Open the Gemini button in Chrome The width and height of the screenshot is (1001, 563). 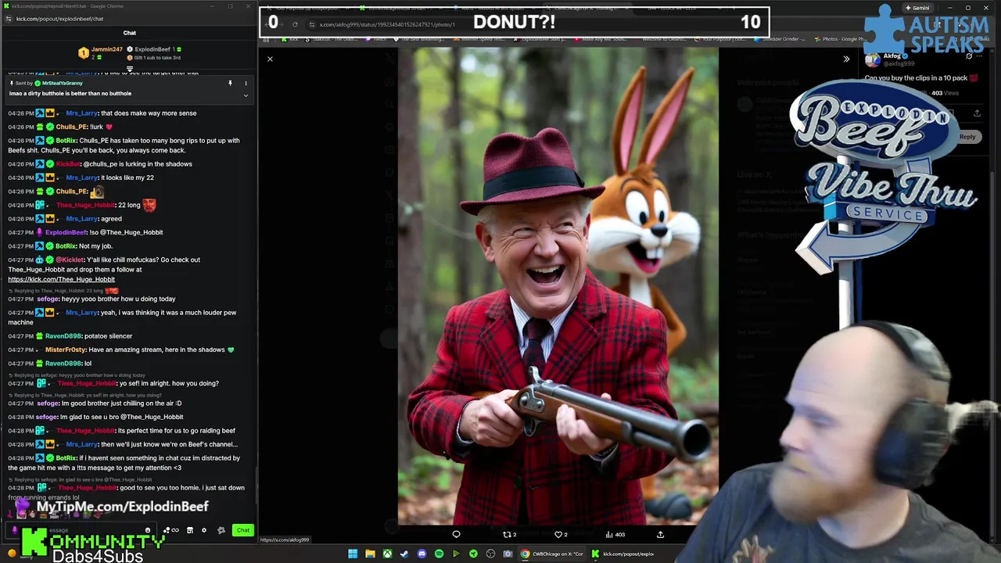(917, 8)
